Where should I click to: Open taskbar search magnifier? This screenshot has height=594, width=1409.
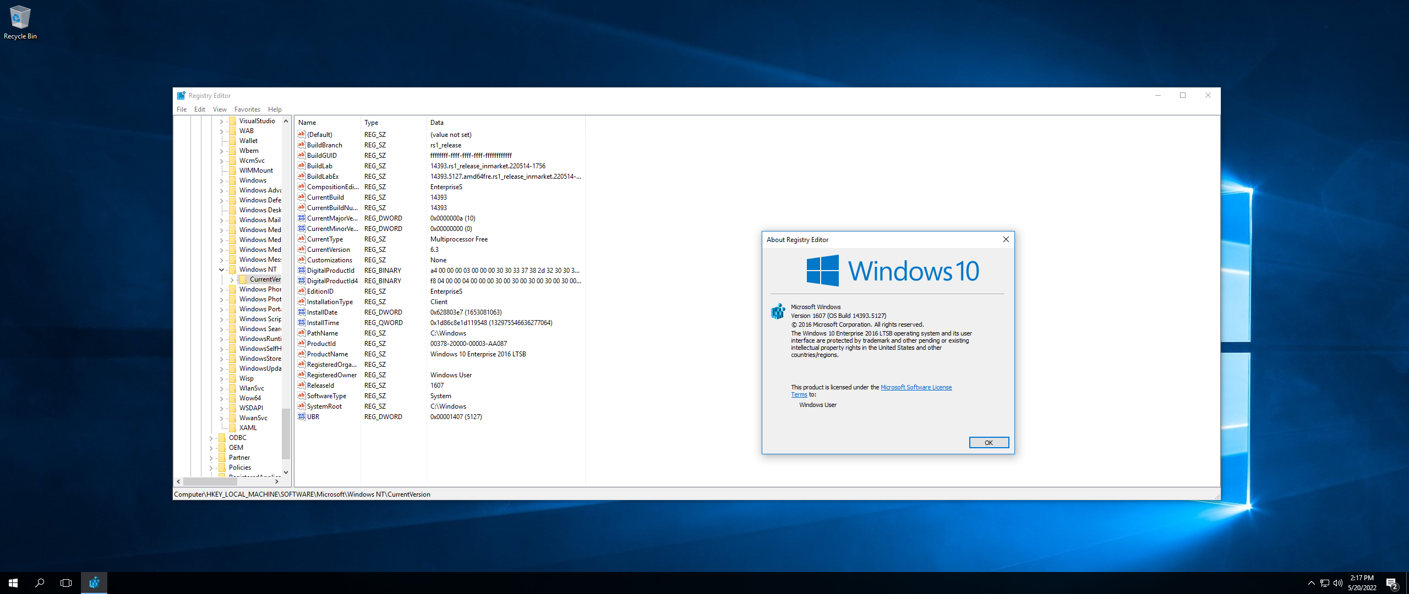[x=40, y=582]
